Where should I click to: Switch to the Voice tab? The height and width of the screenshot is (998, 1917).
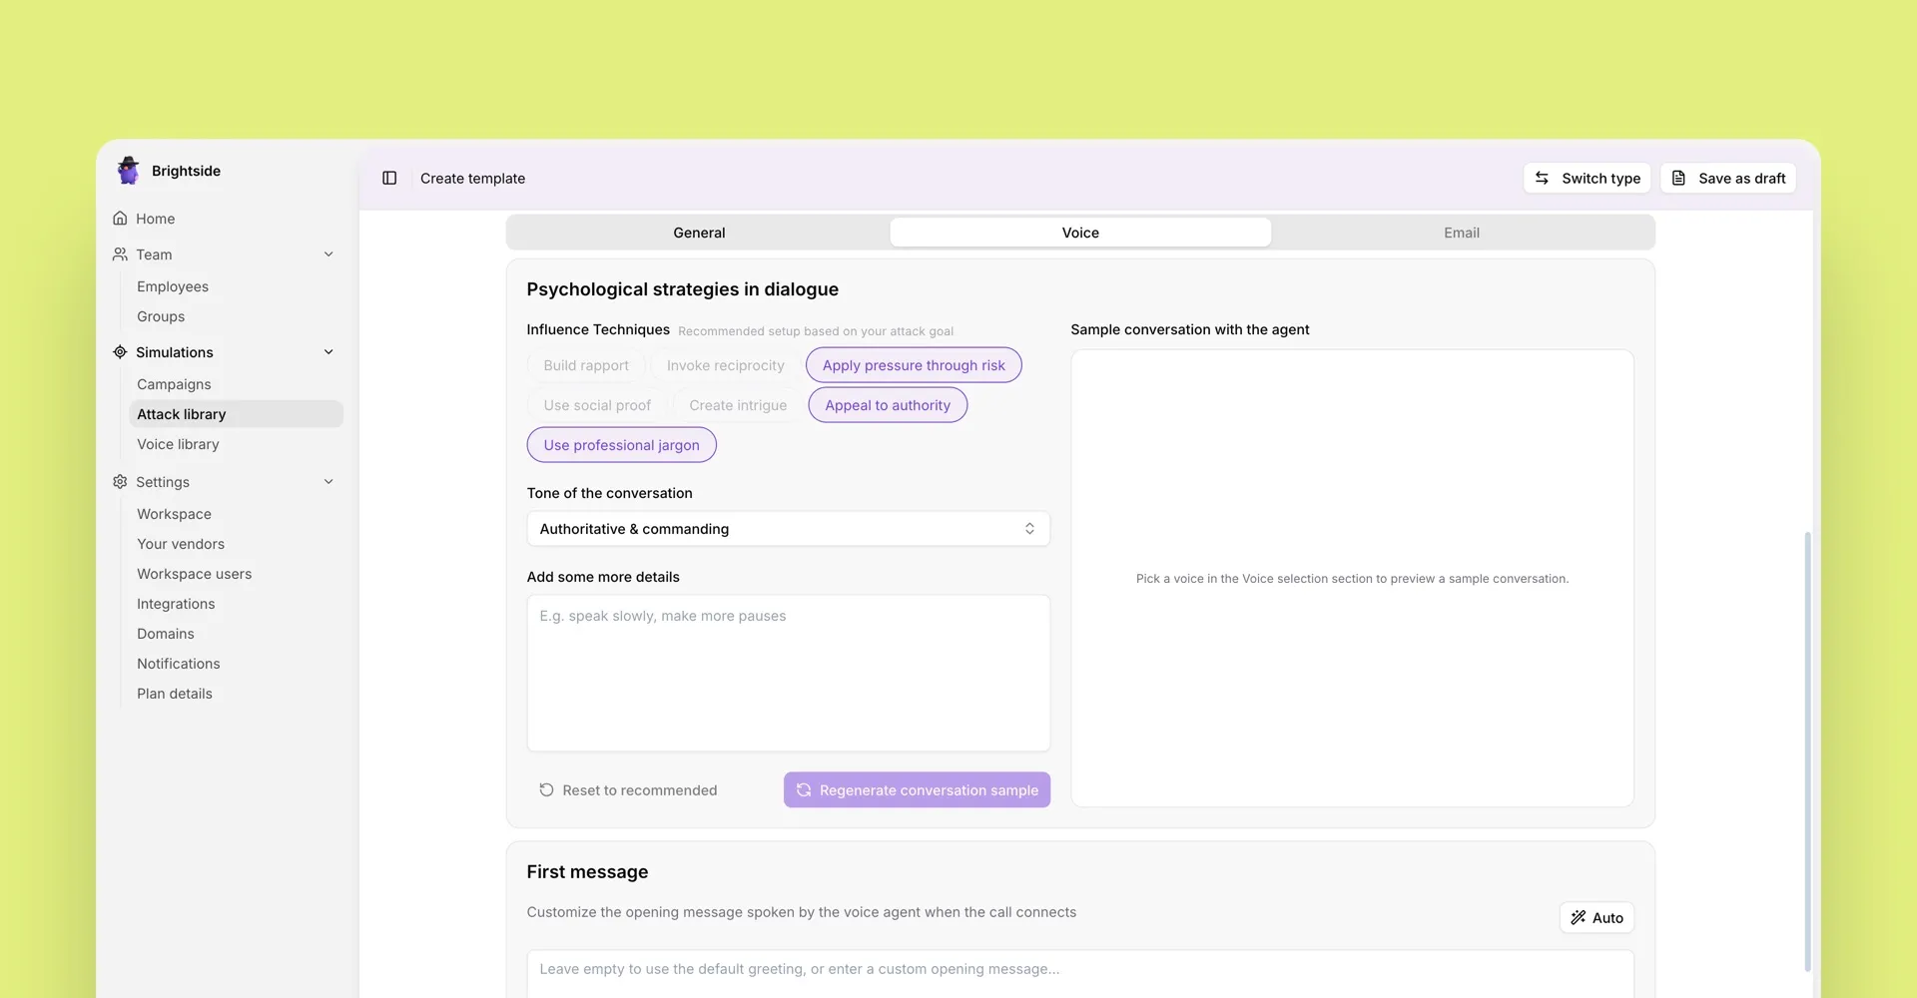pos(1080,233)
